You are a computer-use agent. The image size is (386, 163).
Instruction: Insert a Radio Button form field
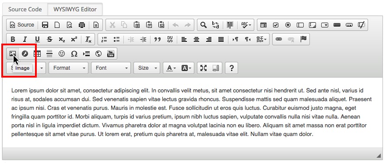click(x=288, y=25)
